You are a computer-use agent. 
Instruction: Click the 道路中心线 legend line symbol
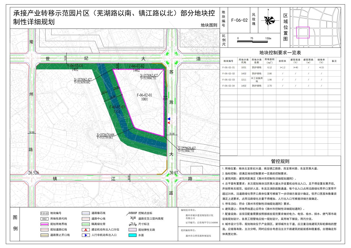coord(86,219)
